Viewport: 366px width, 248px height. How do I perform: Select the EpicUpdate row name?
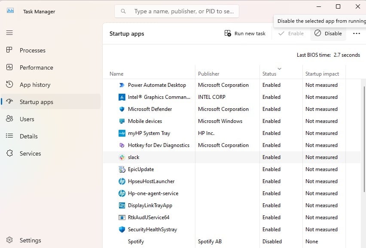(x=141, y=169)
